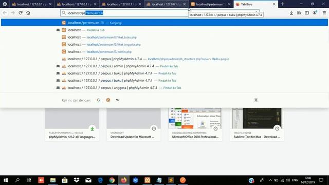Open Microsoft Office 2010 Professional tile
Viewport: 329px width, 185px height.
[195, 124]
